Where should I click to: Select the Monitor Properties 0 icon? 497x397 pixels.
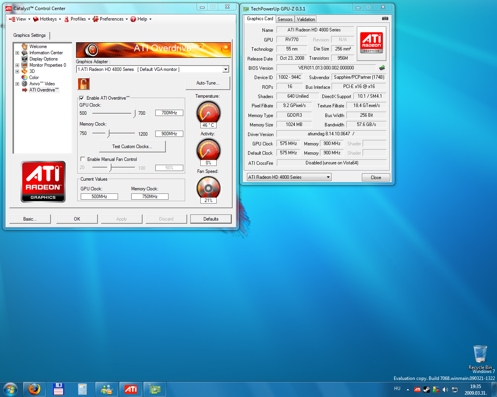pos(24,65)
